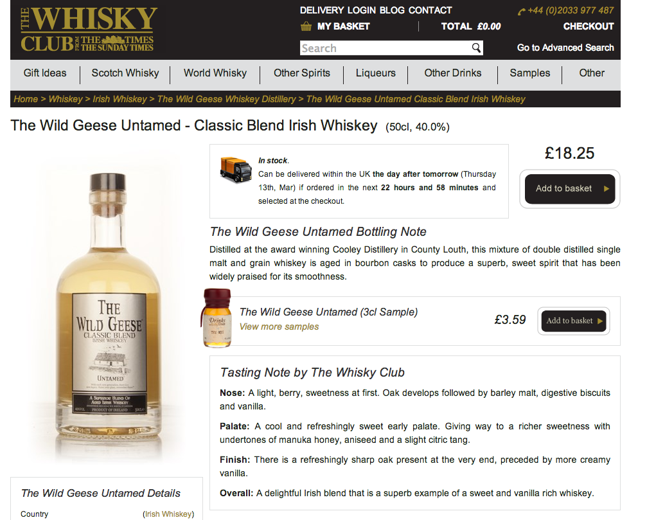Click the Checkout link
Viewport: 656px width, 520px height.
tap(589, 26)
